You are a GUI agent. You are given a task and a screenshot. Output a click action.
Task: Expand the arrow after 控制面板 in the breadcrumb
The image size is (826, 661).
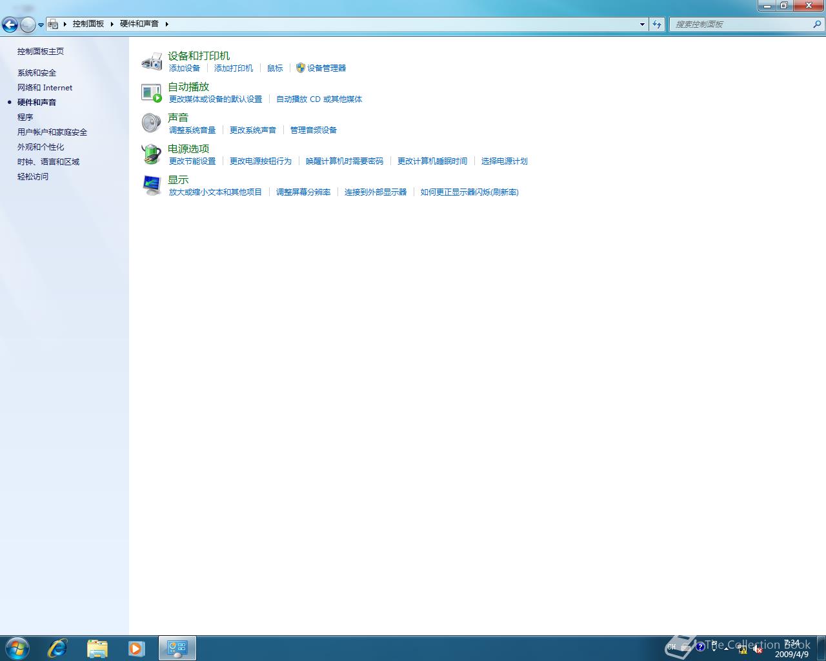click(x=112, y=24)
